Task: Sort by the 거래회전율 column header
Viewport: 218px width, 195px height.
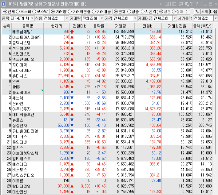Action: [x=177, y=26]
